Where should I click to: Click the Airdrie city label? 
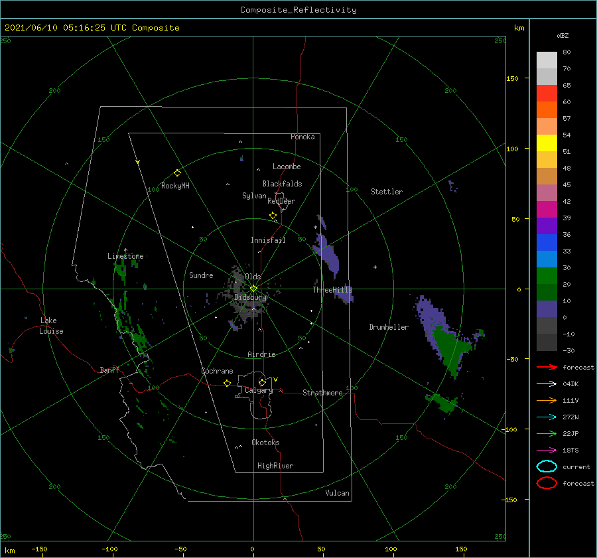pos(261,354)
